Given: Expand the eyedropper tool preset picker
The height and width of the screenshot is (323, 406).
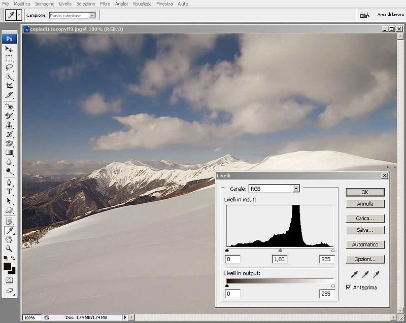Looking at the screenshot, I should (x=19, y=15).
